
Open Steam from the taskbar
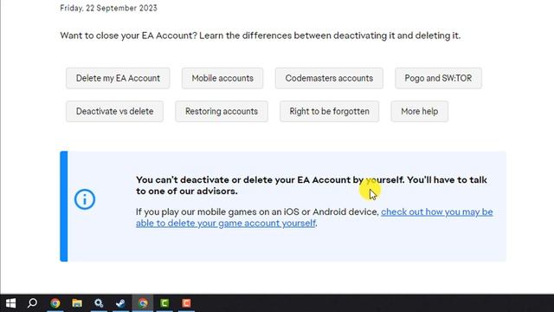(120, 303)
